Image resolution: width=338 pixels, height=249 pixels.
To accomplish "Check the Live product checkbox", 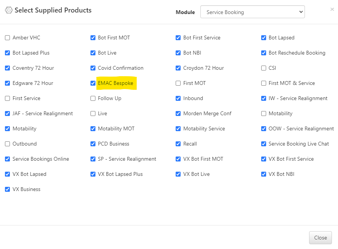I will [x=93, y=113].
